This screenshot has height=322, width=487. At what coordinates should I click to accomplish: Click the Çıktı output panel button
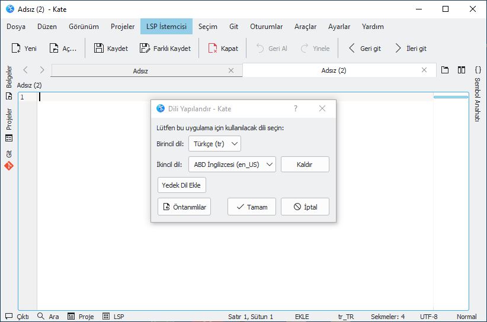click(17, 317)
